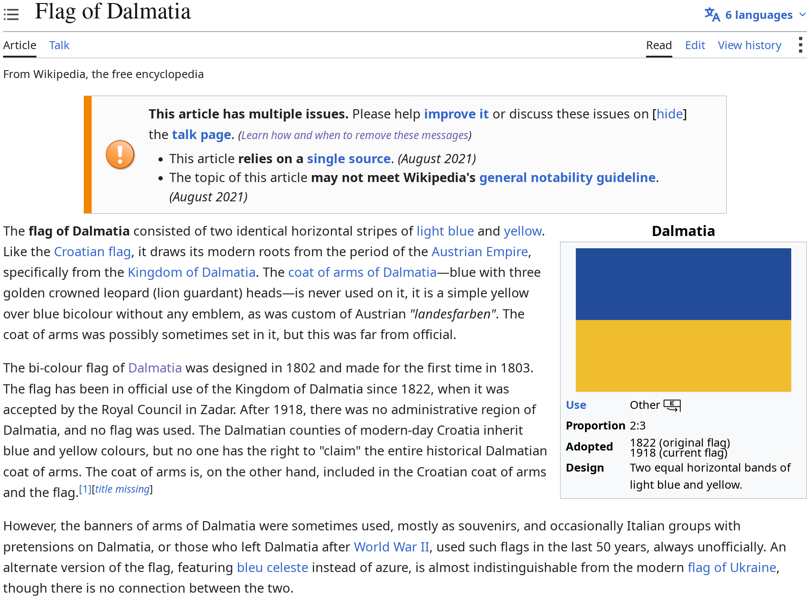Screen dimensions: 807x601
Task: Open 'Kingdom of Dalmatia' article link
Action: click(192, 272)
